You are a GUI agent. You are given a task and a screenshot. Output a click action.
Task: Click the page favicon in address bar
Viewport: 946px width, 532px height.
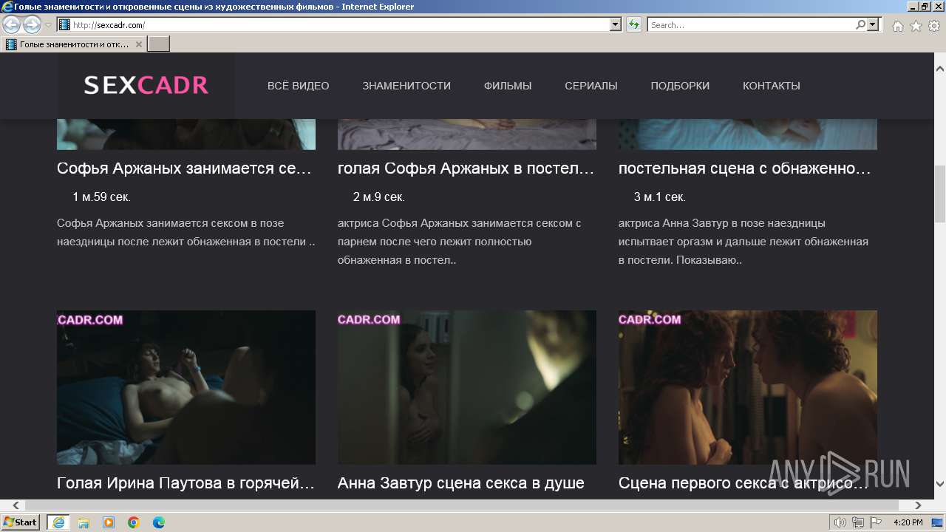[64, 24]
